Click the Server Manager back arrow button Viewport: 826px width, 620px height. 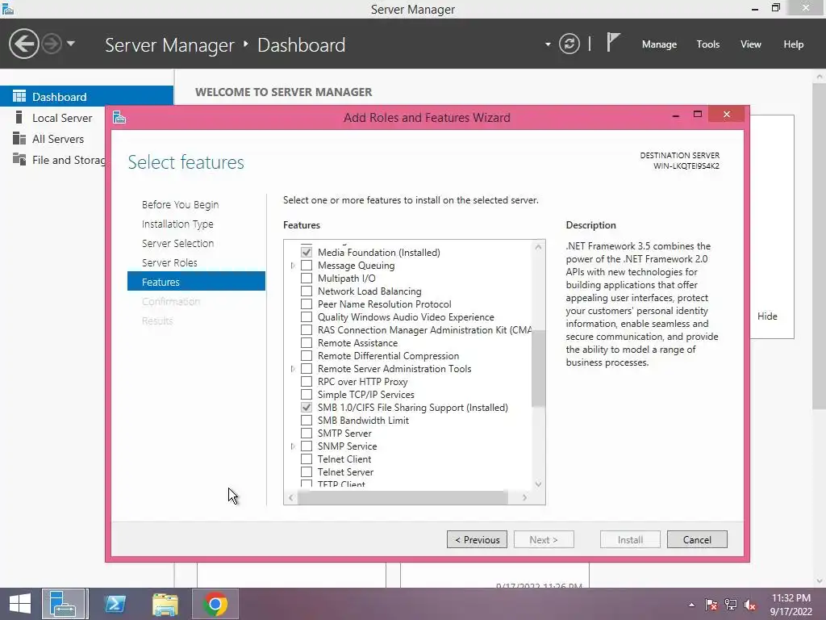pyautogui.click(x=23, y=44)
